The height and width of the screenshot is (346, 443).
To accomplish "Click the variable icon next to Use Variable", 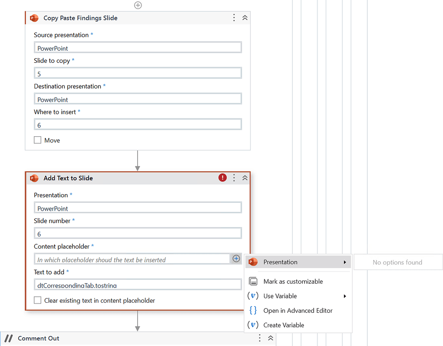I will pyautogui.click(x=253, y=296).
